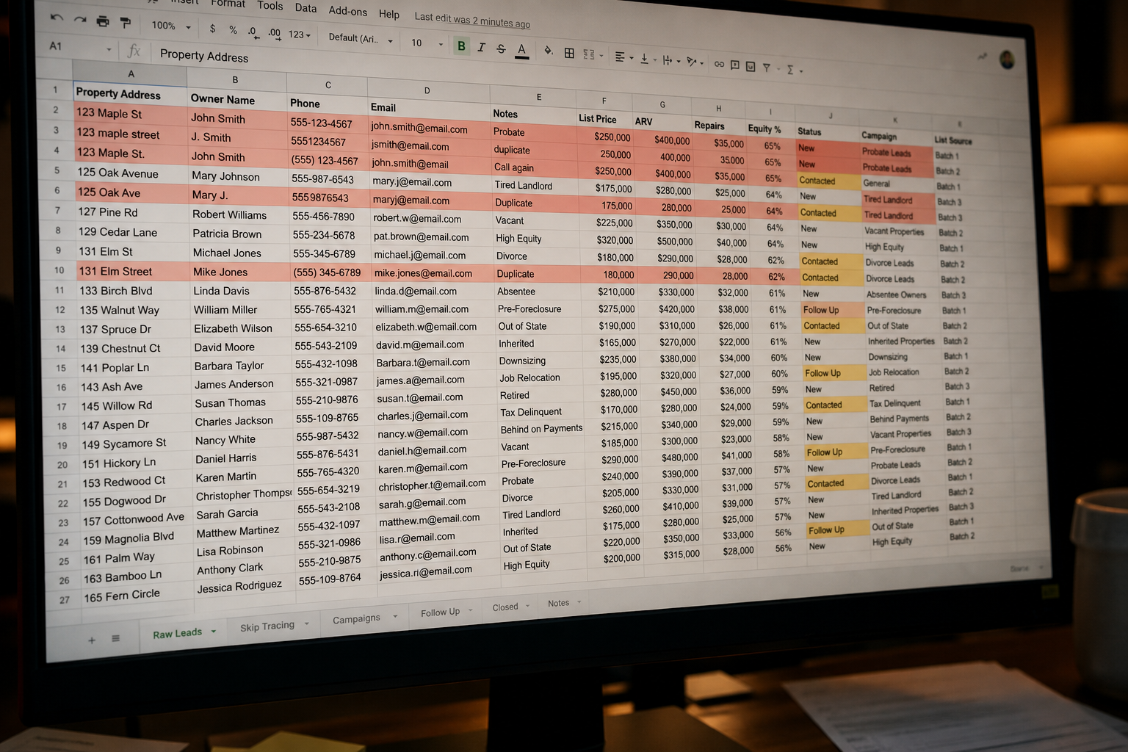Insert a link
The height and width of the screenshot is (752, 1128).
click(x=719, y=64)
